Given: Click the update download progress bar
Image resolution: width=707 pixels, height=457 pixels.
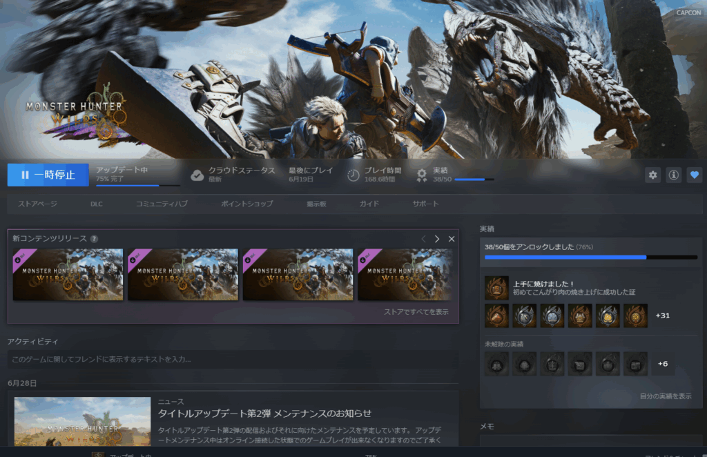Looking at the screenshot, I should 137,185.
